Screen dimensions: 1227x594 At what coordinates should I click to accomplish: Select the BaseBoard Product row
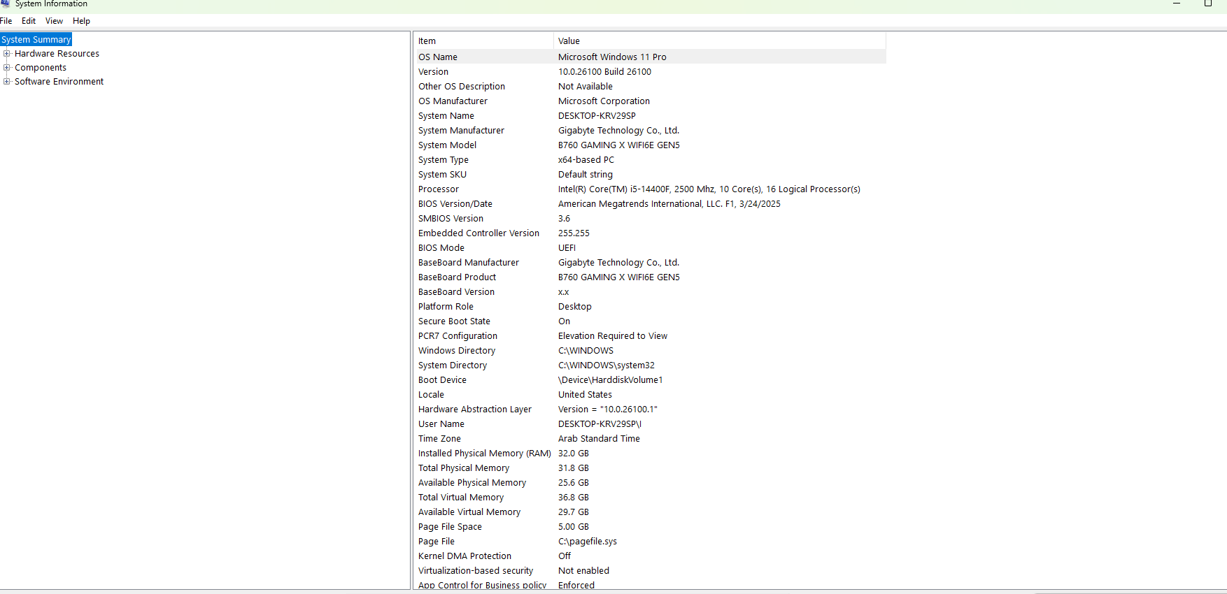tap(650, 277)
